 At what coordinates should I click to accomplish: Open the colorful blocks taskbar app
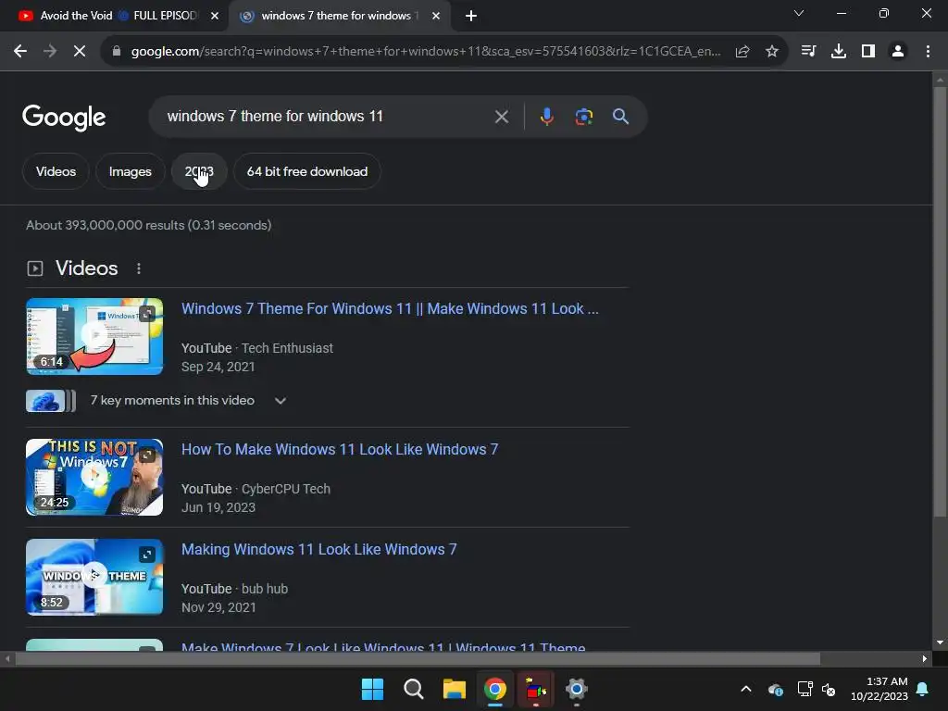[536, 689]
